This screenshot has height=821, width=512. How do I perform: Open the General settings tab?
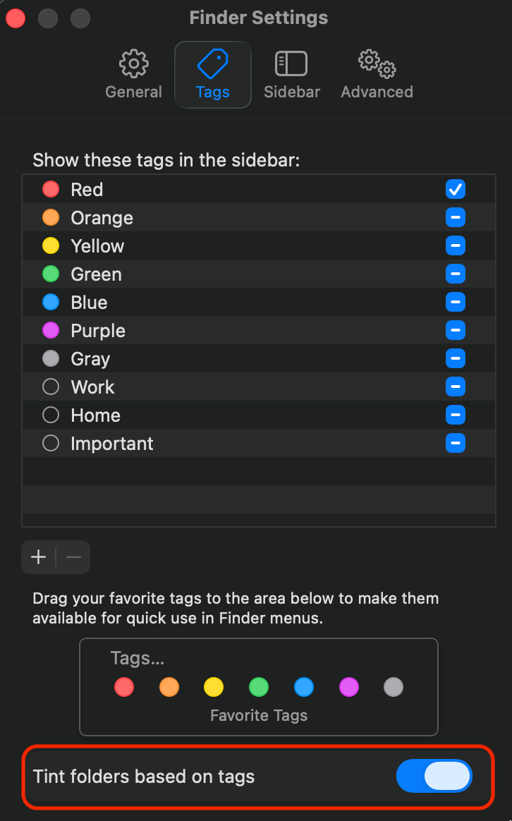(x=133, y=74)
